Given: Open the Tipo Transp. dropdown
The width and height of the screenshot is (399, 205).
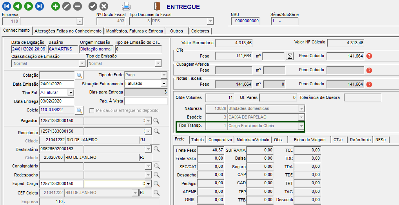Looking at the screenshot, I should [x=301, y=126].
